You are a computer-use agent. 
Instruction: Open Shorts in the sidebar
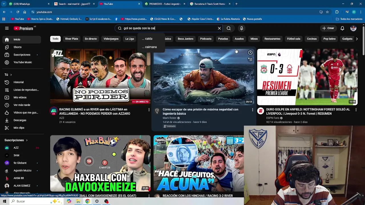[22, 47]
